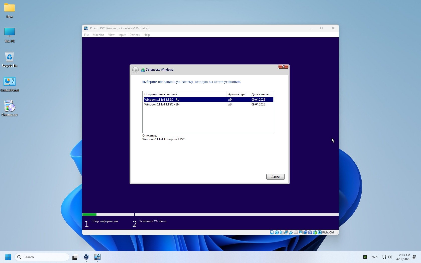Click the display status icon

(x=300, y=232)
